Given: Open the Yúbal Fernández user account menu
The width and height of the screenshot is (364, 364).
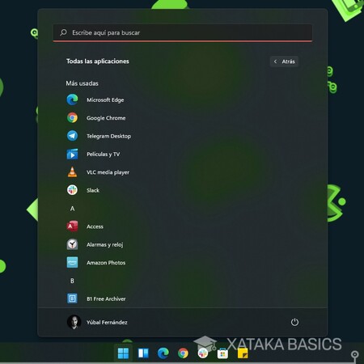Looking at the screenshot, I should (97, 322).
